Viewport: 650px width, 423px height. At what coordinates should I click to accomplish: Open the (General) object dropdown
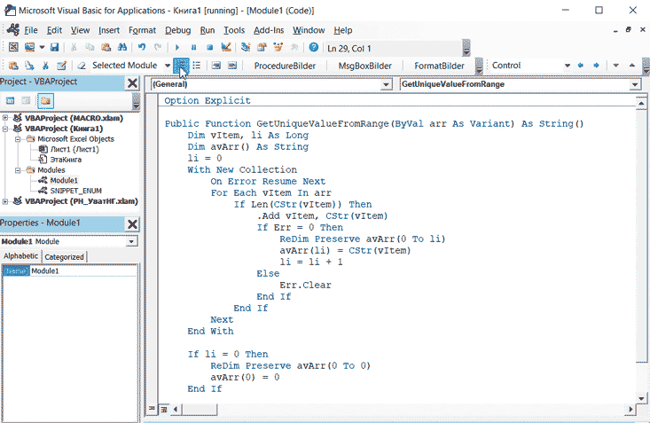[386, 84]
